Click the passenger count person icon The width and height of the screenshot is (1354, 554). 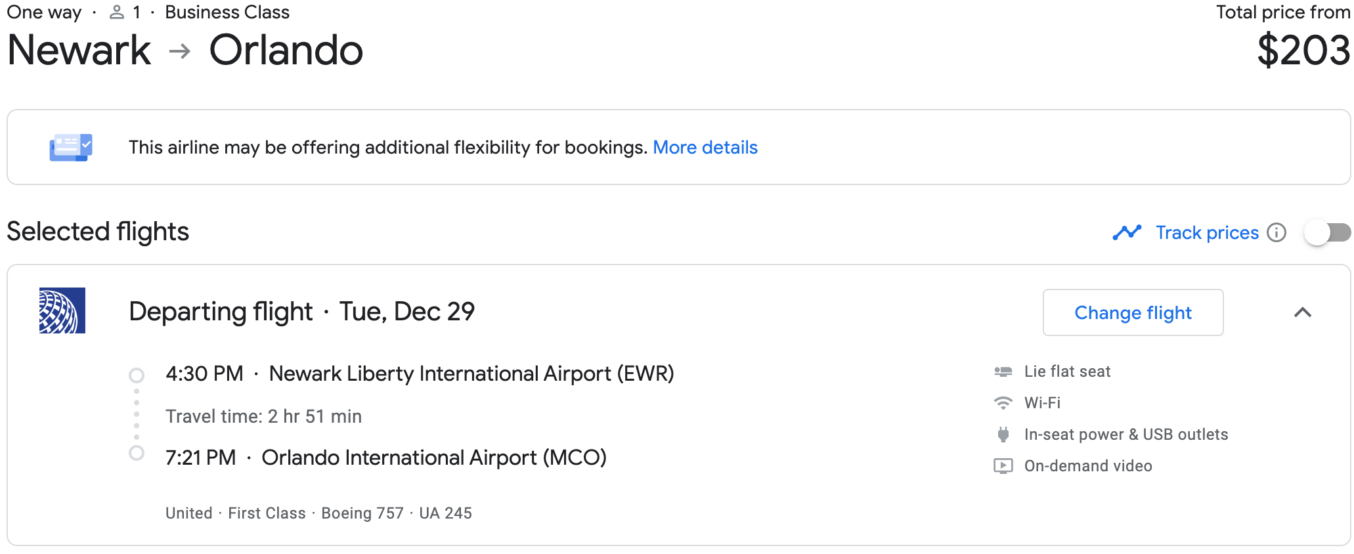tap(117, 12)
